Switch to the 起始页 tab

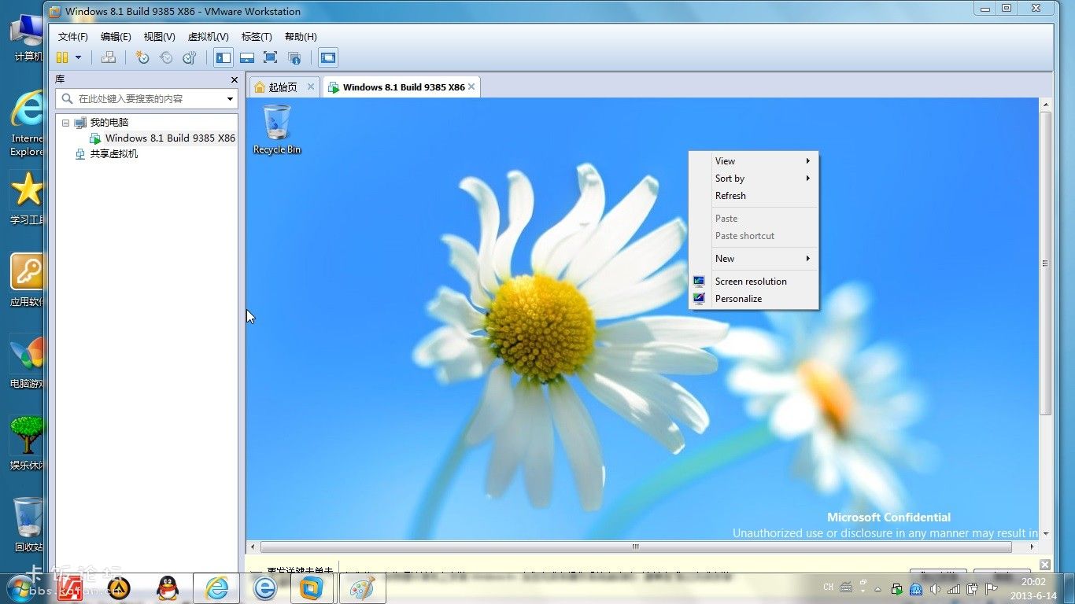click(283, 87)
